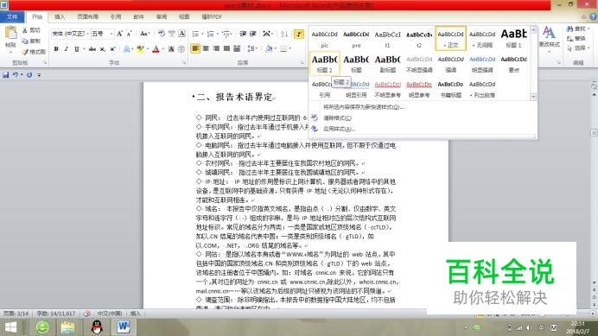598x336 pixels.
Task: Choose Apply Styles (应用样式) menu entry
Action: tap(339, 129)
